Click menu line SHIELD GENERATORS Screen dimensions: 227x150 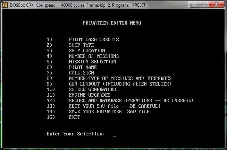pos(93,89)
